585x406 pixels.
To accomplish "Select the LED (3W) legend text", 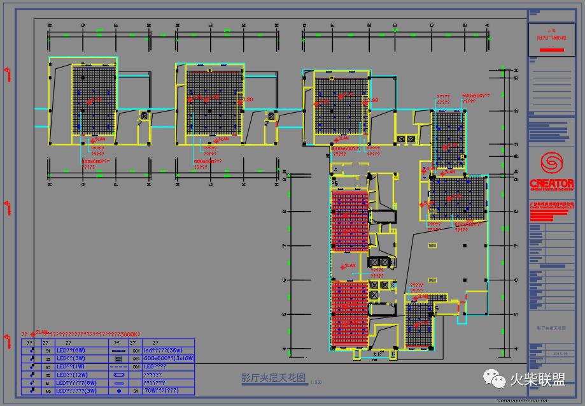I will coord(71,359).
